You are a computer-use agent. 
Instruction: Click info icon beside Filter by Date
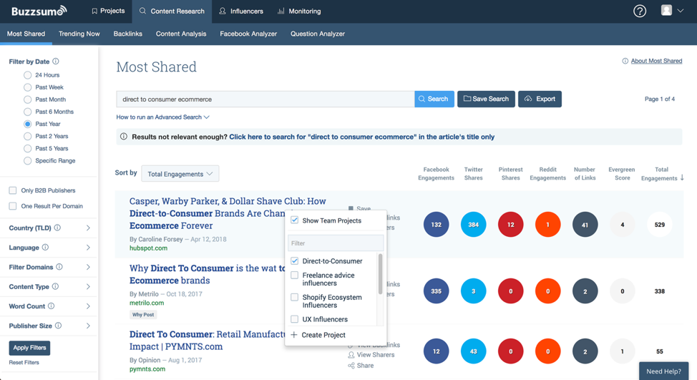pyautogui.click(x=56, y=62)
